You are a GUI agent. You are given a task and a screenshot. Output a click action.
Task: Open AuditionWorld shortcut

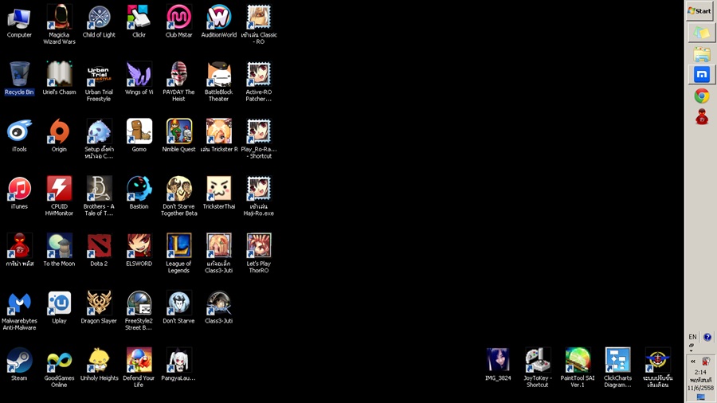218,21
